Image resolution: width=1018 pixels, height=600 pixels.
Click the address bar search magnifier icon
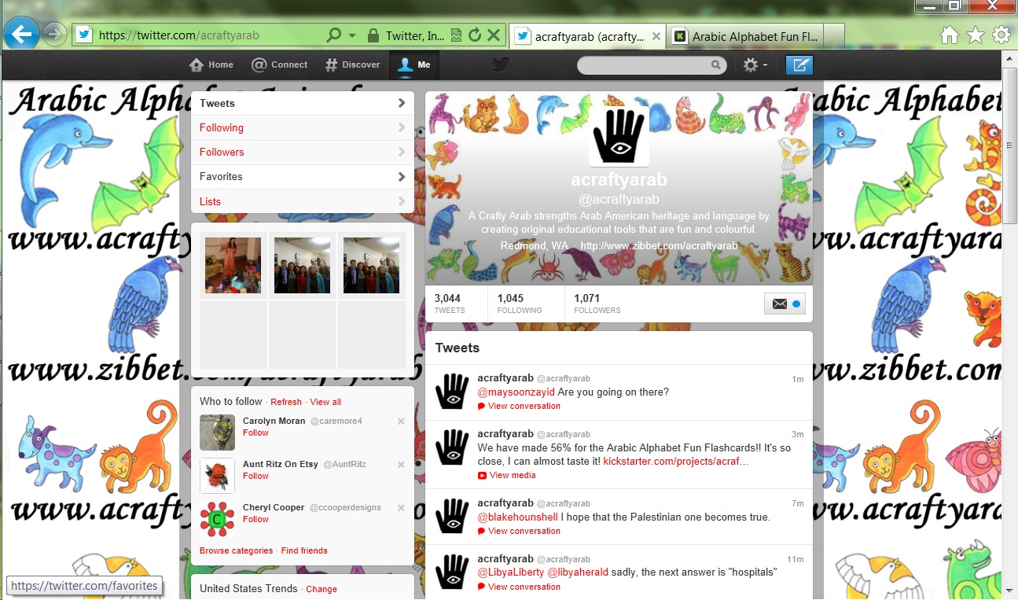point(333,35)
